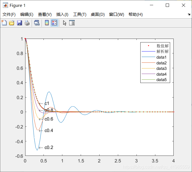
Task: Save the figure with the floppy disk icon
Action: pos(19,23)
